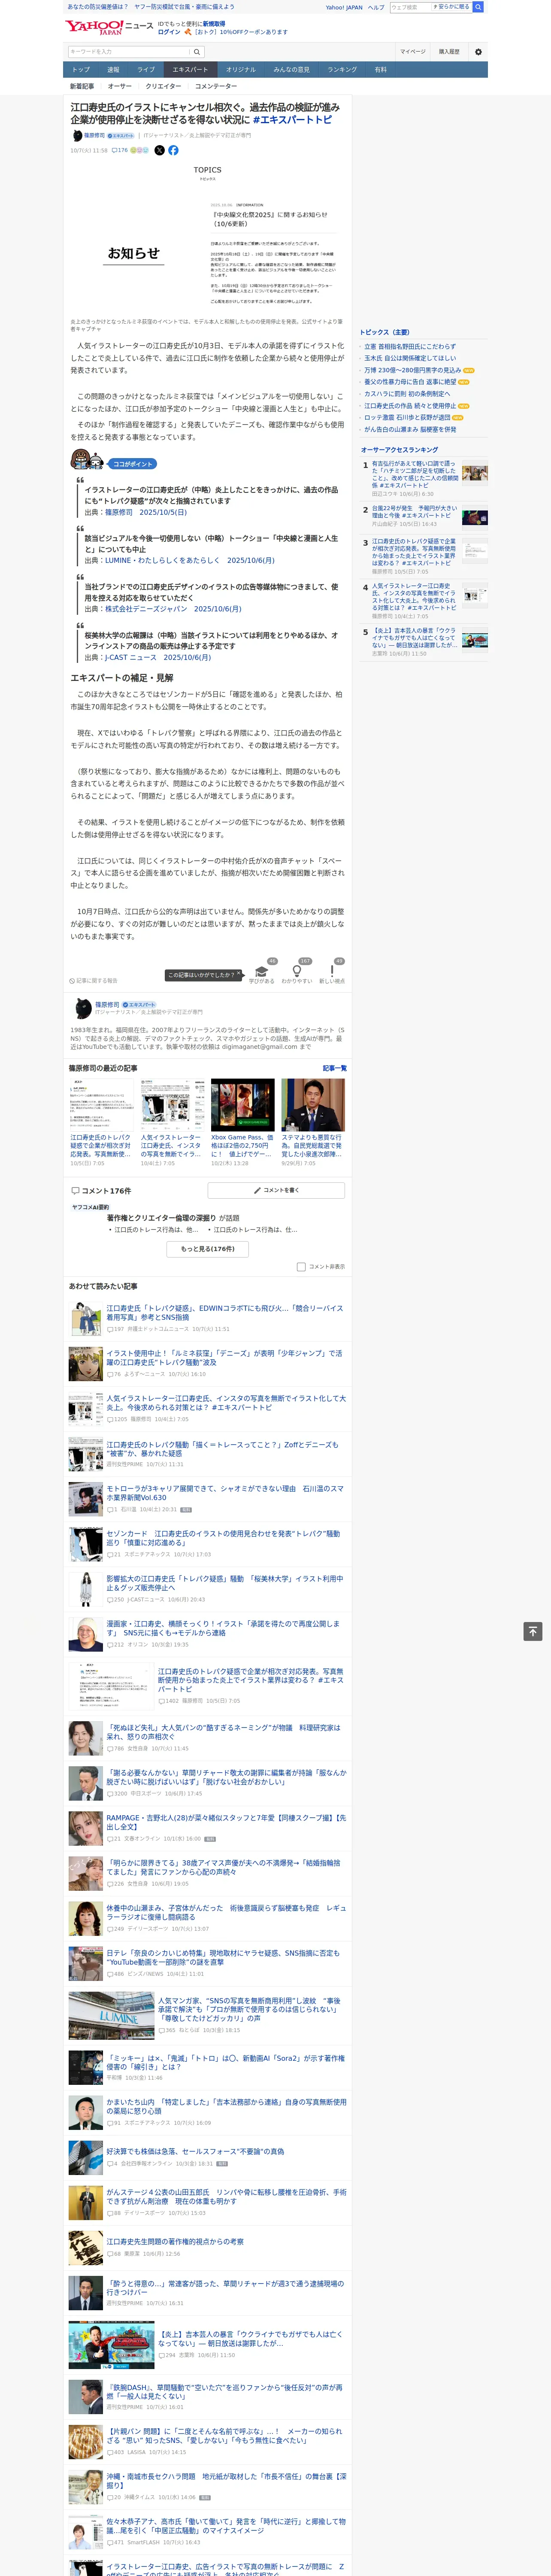This screenshot has height=2576, width=551.
Task: Open ranking 1 有吉弘行 article thumbnail
Action: tap(475, 474)
